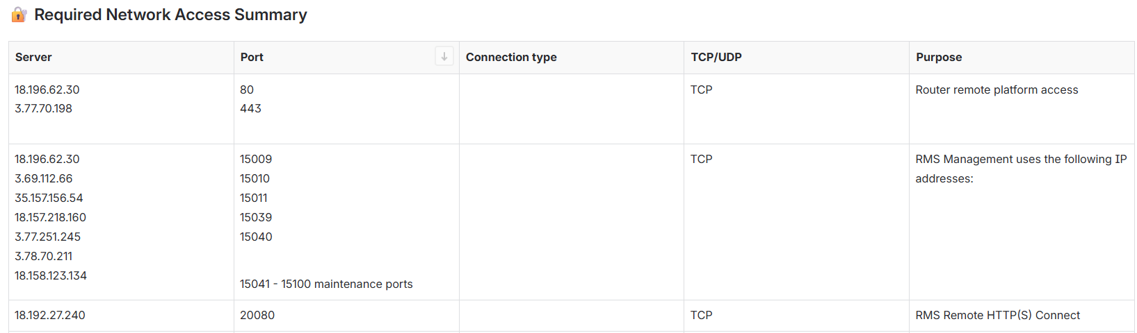
Task: Click the IP address 3.77.70.198
Action: tap(44, 108)
